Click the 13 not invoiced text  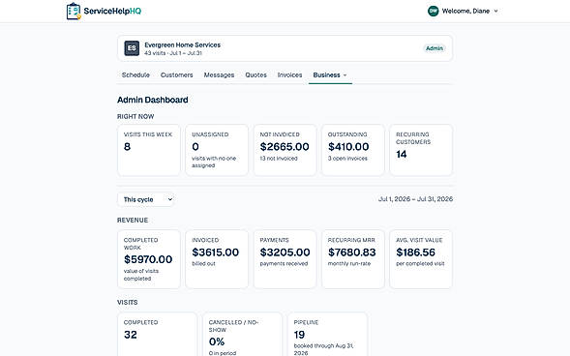click(279, 159)
